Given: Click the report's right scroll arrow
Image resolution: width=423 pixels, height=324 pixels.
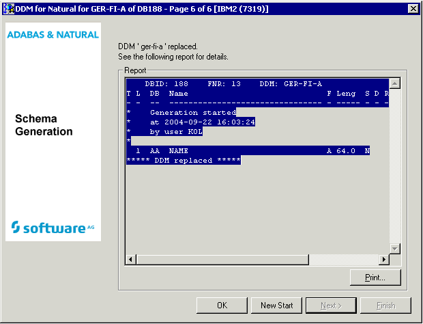Looking at the screenshot, I should (384, 260).
